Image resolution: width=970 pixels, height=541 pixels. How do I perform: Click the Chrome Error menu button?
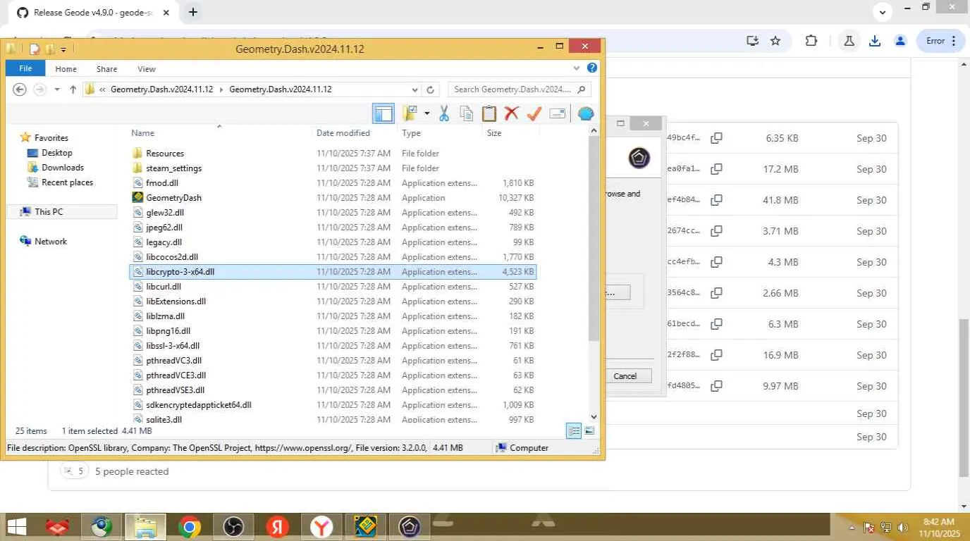tap(940, 41)
